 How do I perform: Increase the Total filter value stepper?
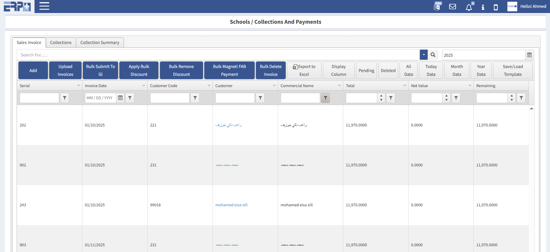coord(381,96)
